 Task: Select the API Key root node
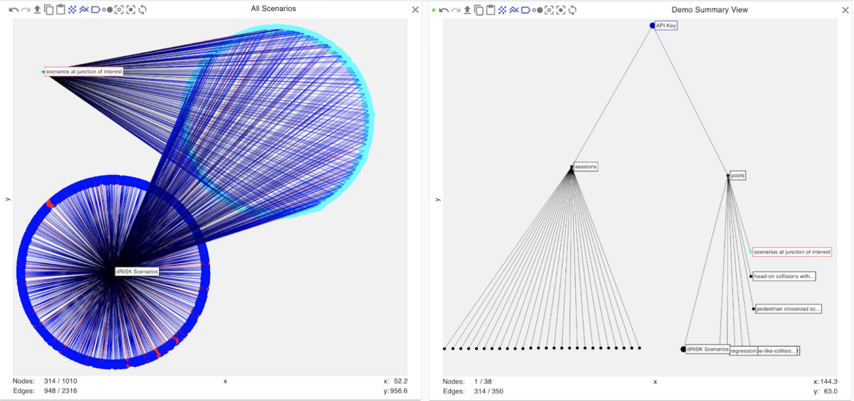click(x=666, y=26)
